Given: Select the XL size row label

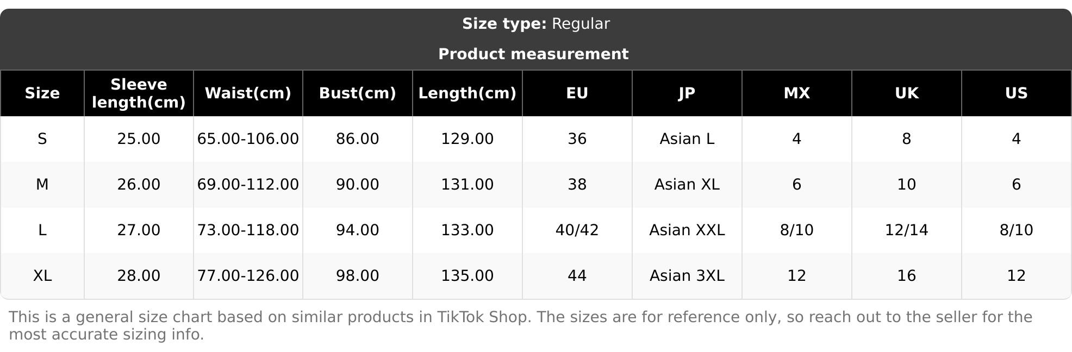Looking at the screenshot, I should tap(42, 276).
